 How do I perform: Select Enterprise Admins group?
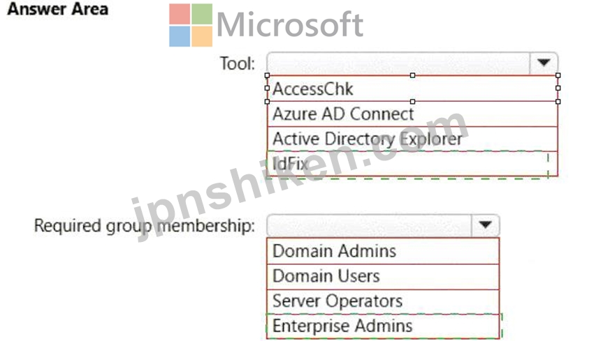pyautogui.click(x=383, y=326)
